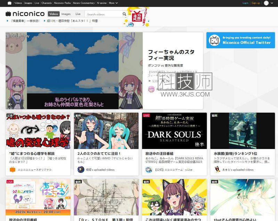Screen dimensions: 278x221
Task: Click the uploader avatar in featured video panel
Action: coord(151,89)
